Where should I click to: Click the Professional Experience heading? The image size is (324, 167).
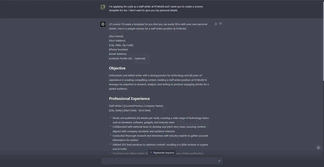[x=129, y=99]
